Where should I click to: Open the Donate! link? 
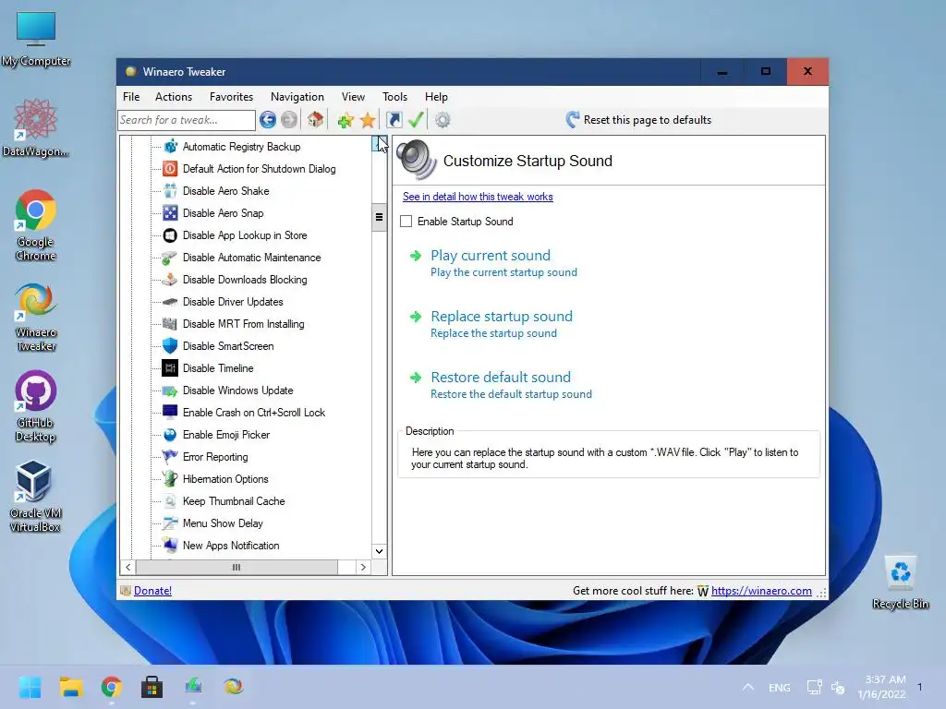[x=152, y=591]
